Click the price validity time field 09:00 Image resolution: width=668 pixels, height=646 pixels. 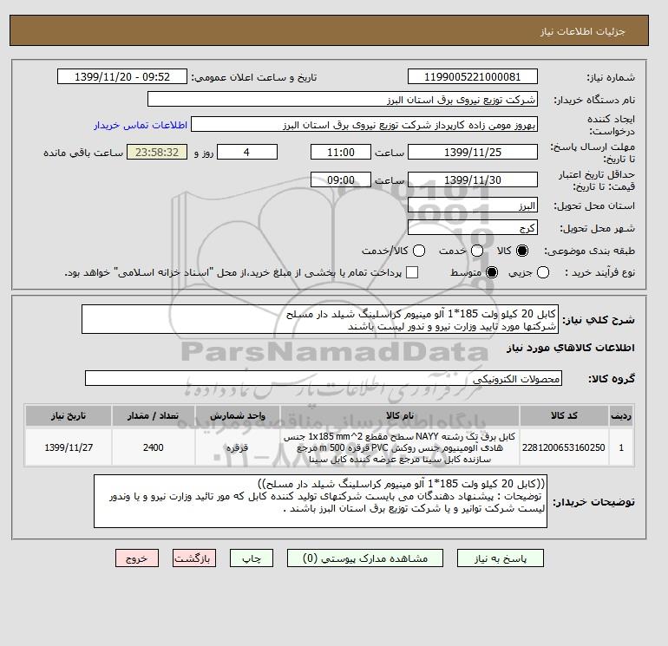pos(340,179)
